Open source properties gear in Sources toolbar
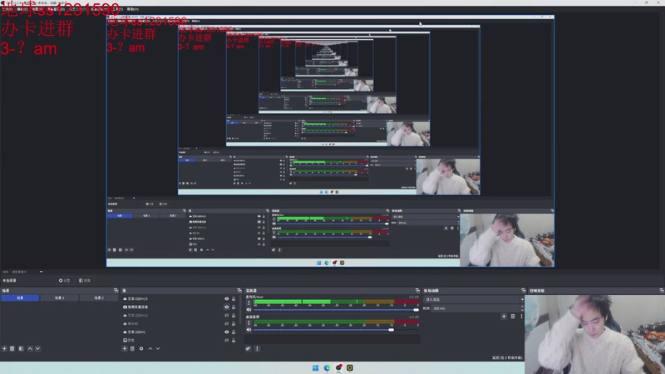Screen dimensions: 665x374 coord(141,348)
